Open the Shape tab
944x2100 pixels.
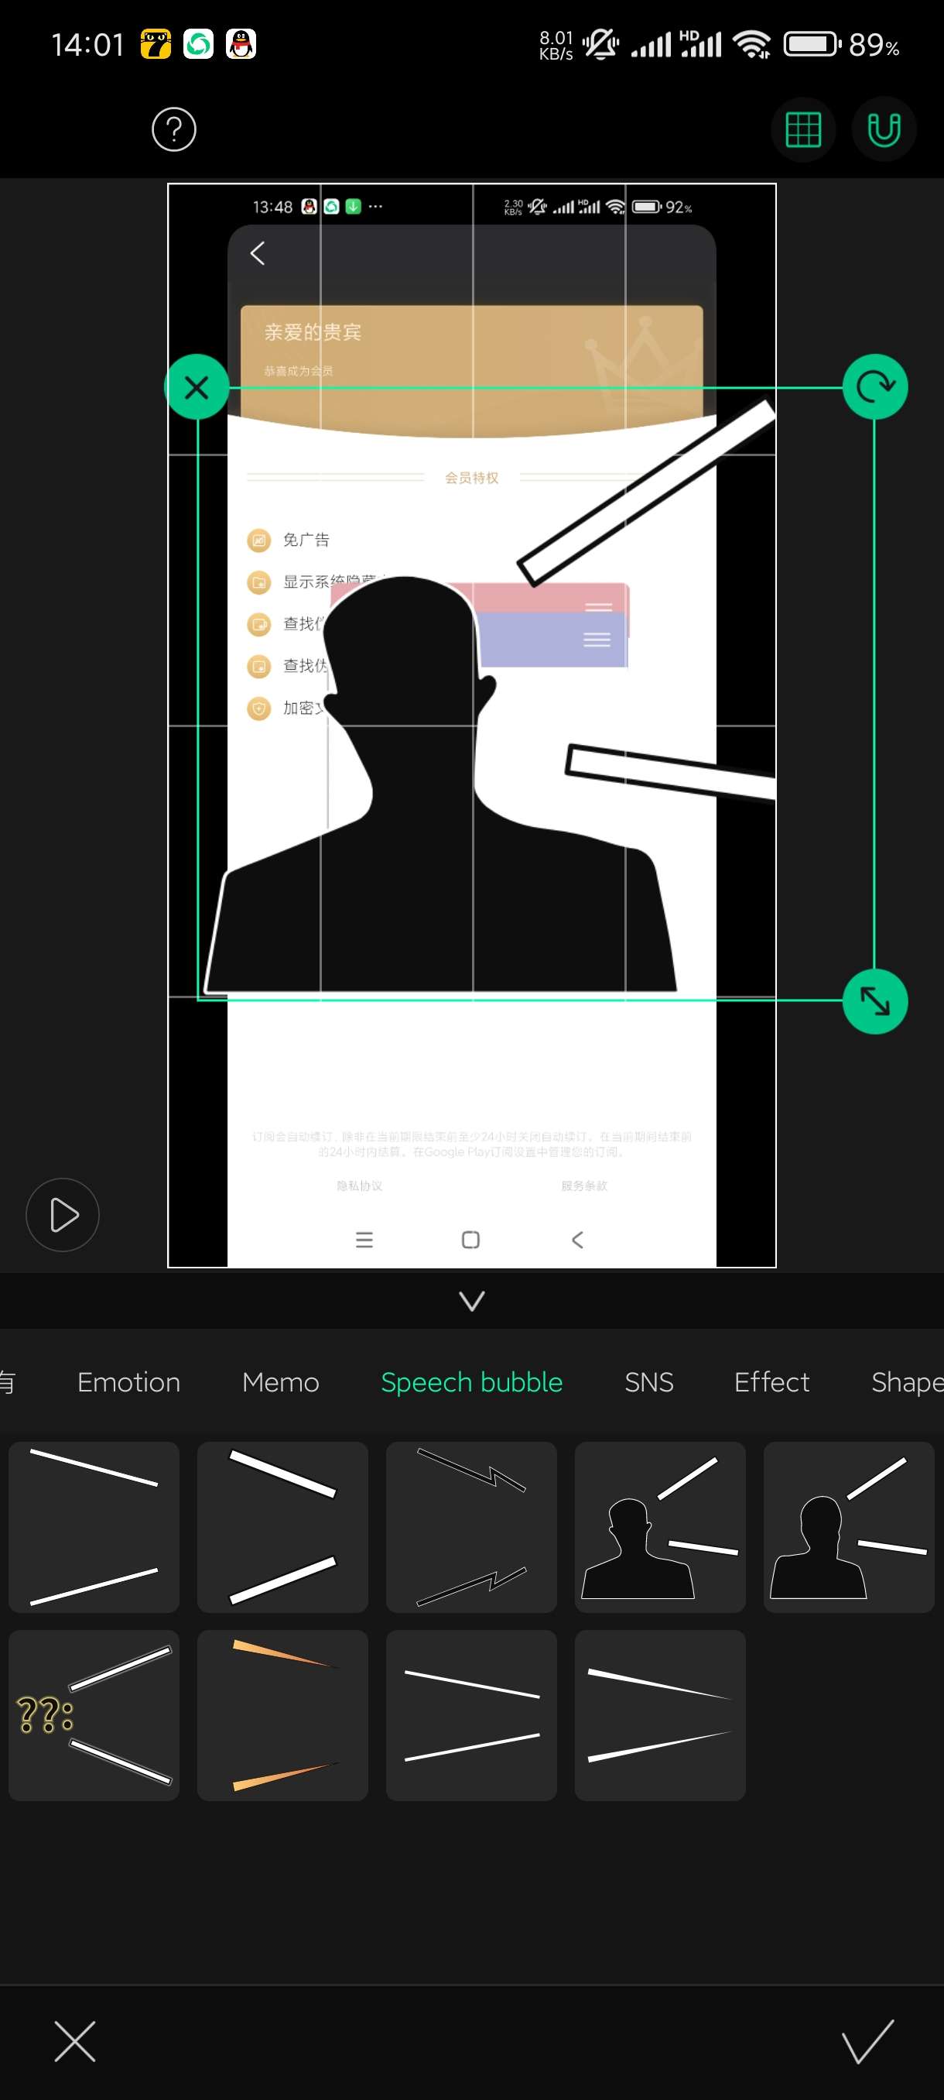click(907, 1381)
